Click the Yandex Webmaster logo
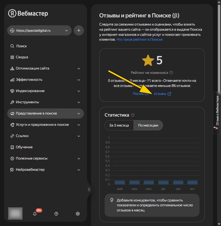 [x=28, y=13]
